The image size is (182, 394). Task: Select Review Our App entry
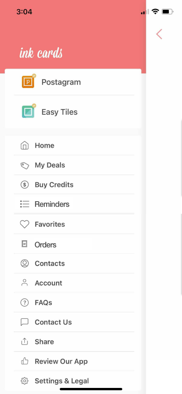[x=74, y=361]
